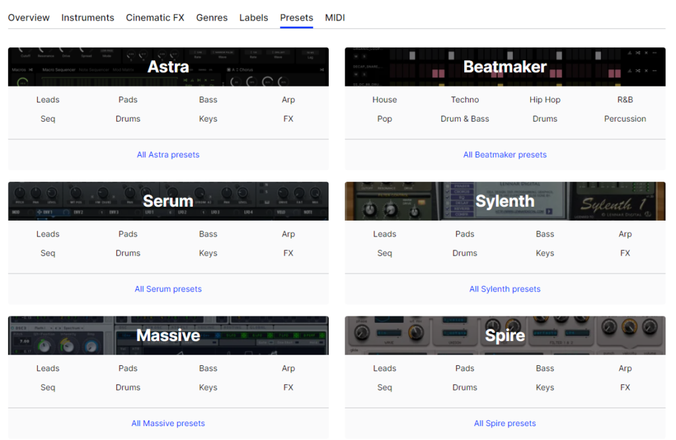Open all Beatmaker presets
The image size is (676, 440).
tap(505, 154)
